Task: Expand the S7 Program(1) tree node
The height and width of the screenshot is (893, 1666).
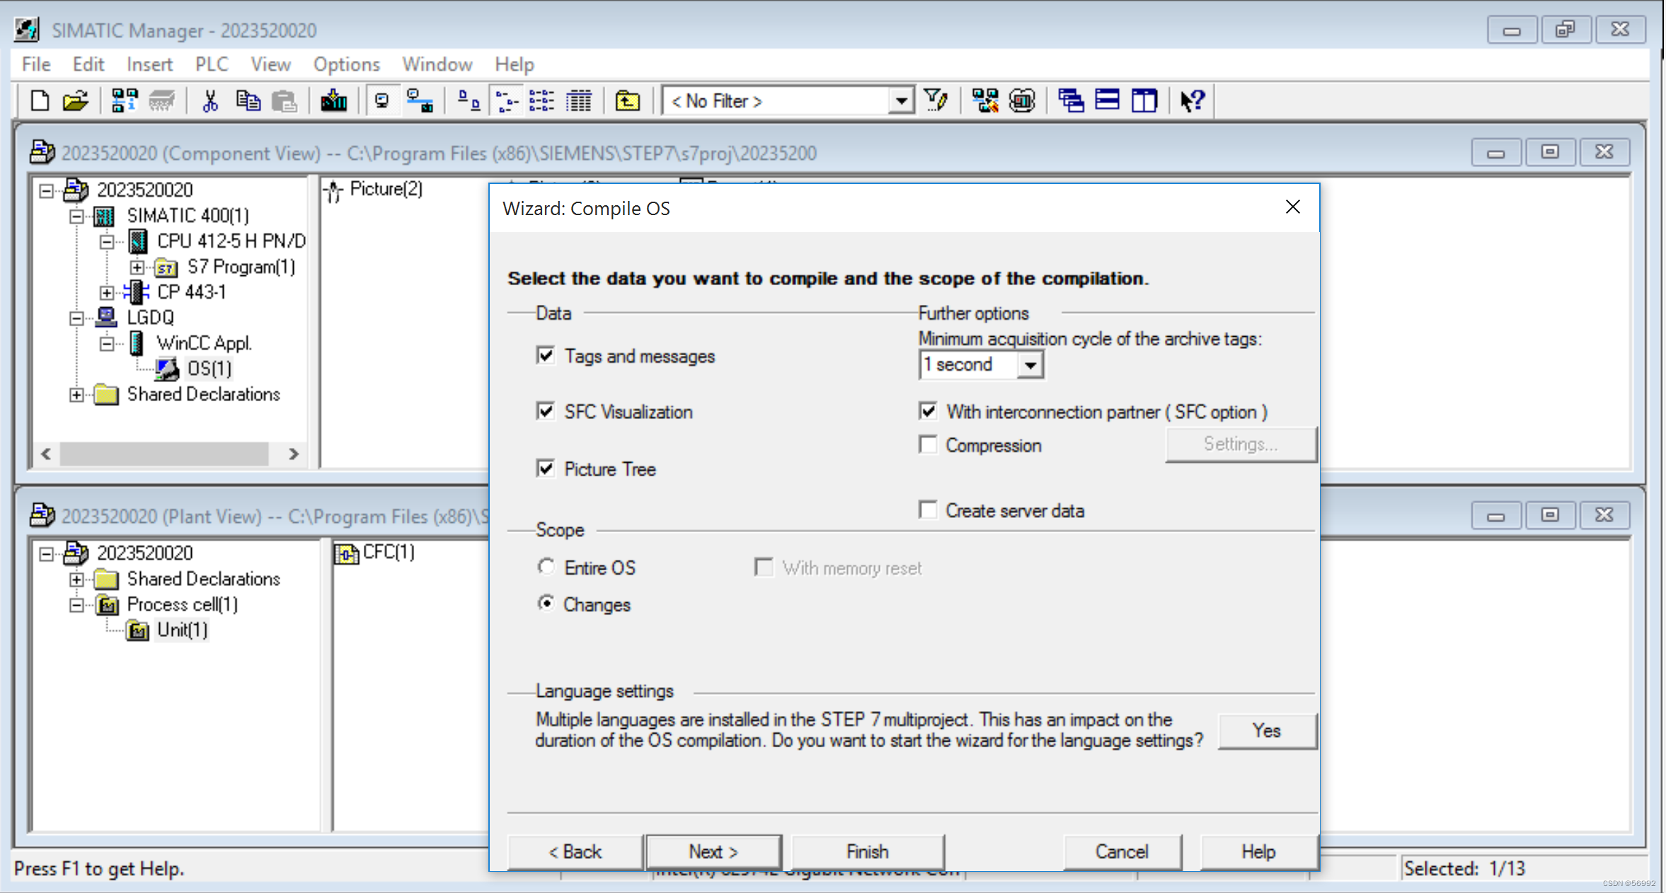Action: point(137,267)
